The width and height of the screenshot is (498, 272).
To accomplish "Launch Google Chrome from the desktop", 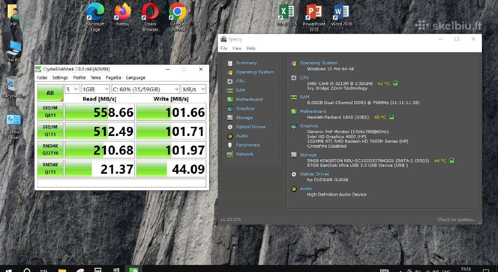I will [x=177, y=17].
